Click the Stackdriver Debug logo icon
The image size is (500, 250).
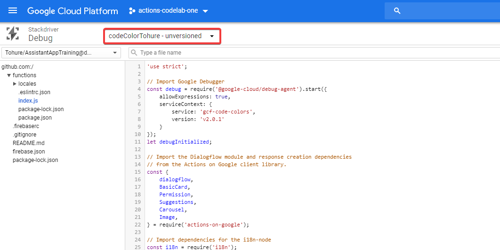(x=13, y=34)
